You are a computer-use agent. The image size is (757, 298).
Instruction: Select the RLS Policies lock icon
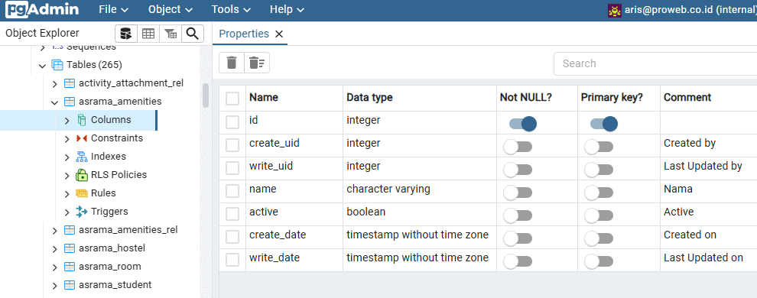click(x=82, y=175)
